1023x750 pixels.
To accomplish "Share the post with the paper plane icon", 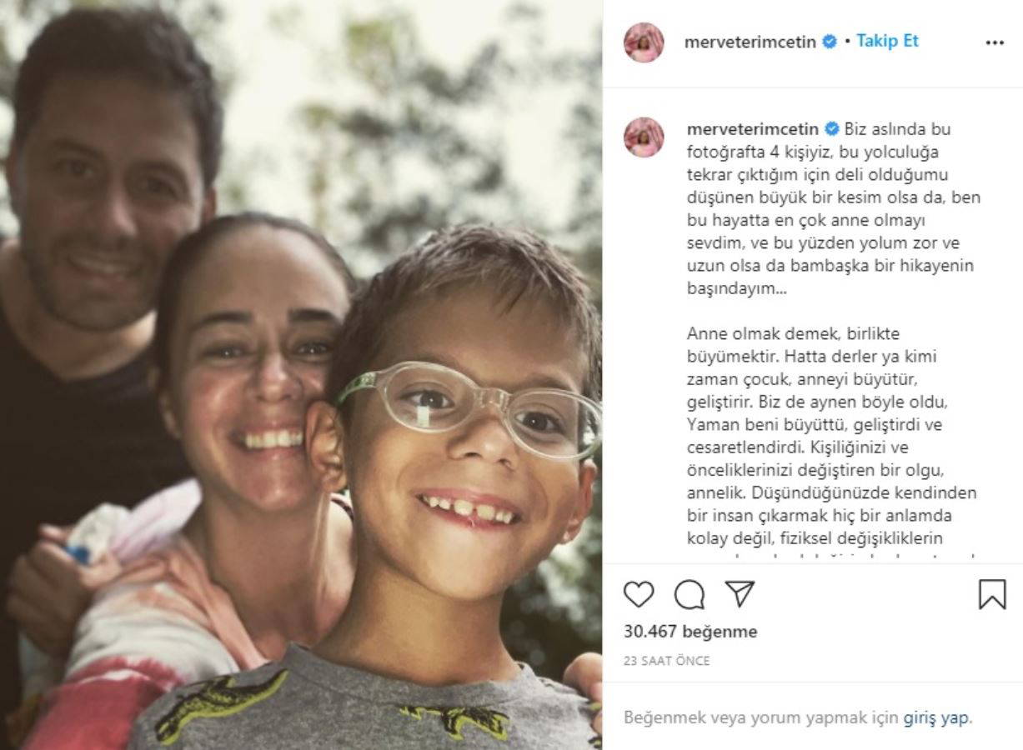I will pyautogui.click(x=740, y=594).
